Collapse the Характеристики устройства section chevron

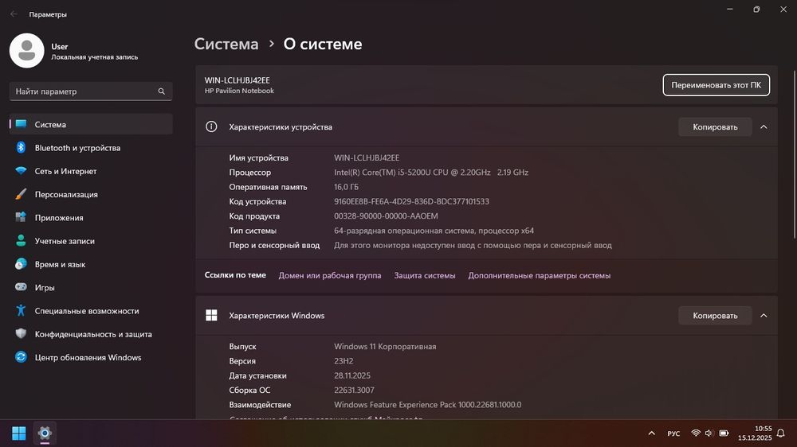(764, 126)
